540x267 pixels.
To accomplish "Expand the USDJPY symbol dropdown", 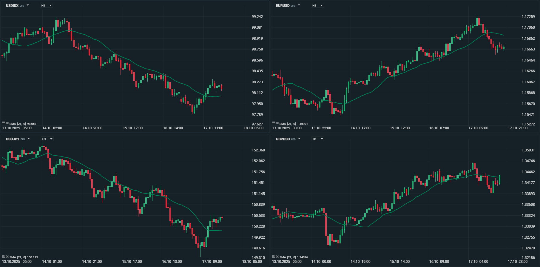I will point(29,139).
